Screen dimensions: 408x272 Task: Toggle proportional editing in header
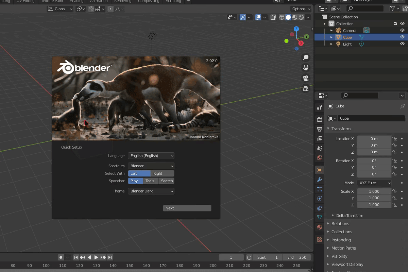[x=111, y=9]
